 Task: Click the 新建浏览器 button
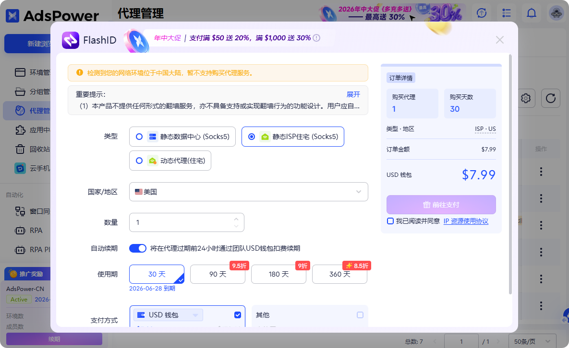tap(28, 44)
